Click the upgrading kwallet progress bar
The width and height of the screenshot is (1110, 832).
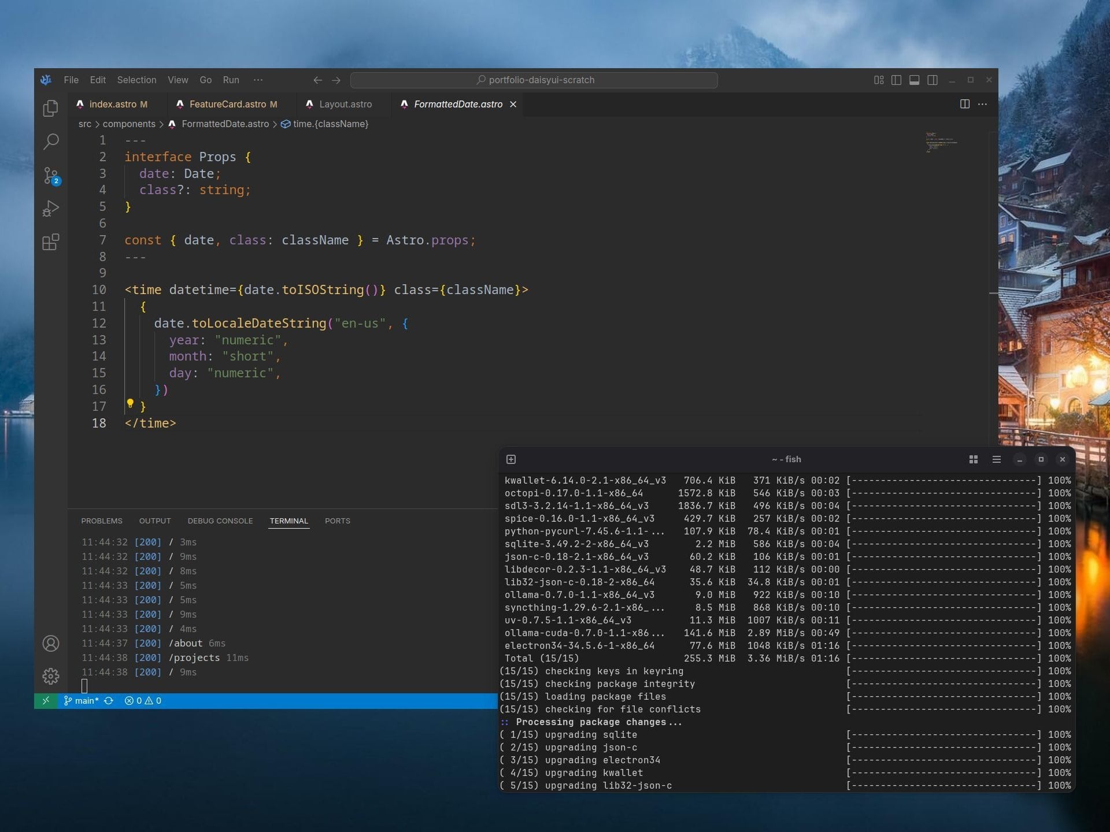944,772
